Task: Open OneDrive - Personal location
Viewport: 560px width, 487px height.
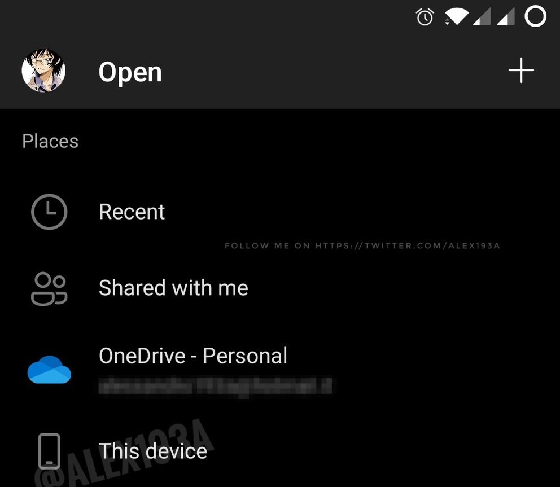Action: click(x=193, y=356)
